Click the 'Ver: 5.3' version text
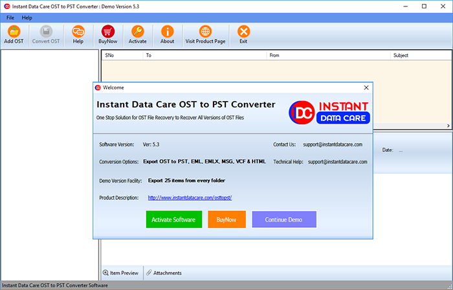Screen dimensions: 453x290 click(x=151, y=144)
